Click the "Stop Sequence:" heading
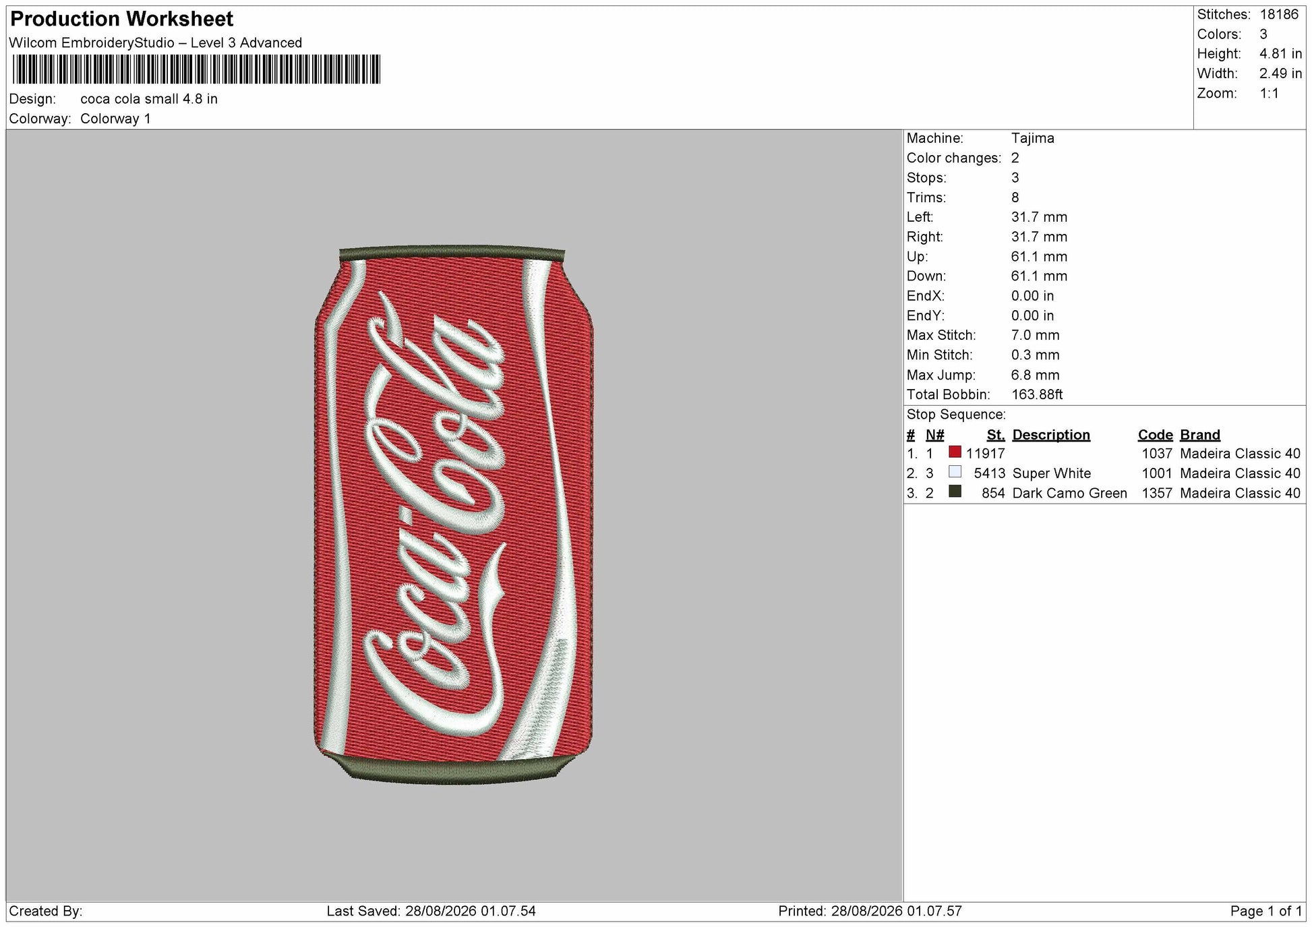This screenshot has height=927, width=1312. pyautogui.click(x=956, y=415)
